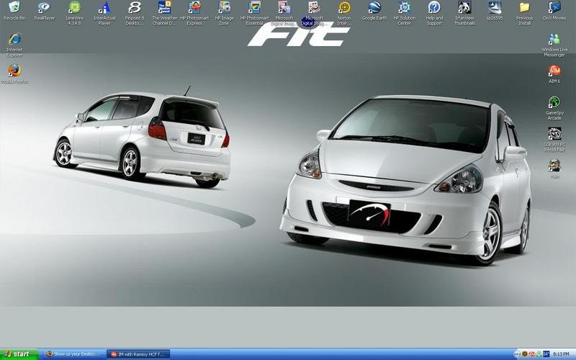The width and height of the screenshot is (576, 360).
Task: Click the weather temperature tray icon
Action: point(546,354)
